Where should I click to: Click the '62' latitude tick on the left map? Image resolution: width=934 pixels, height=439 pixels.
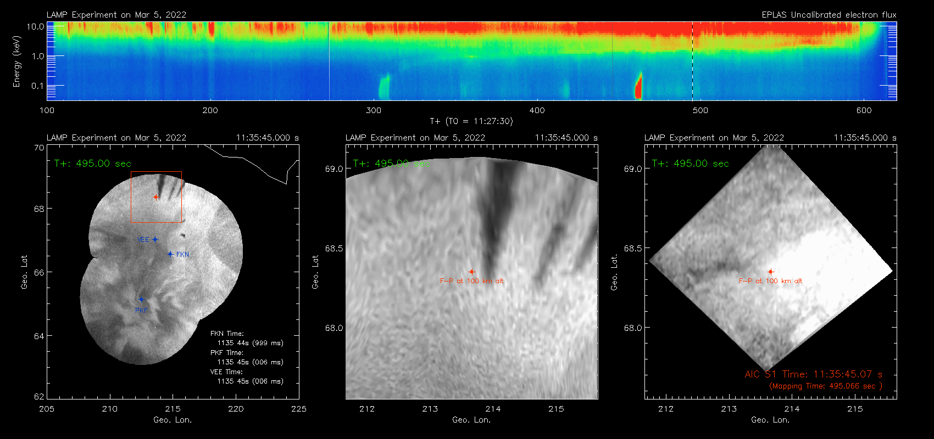point(39,396)
